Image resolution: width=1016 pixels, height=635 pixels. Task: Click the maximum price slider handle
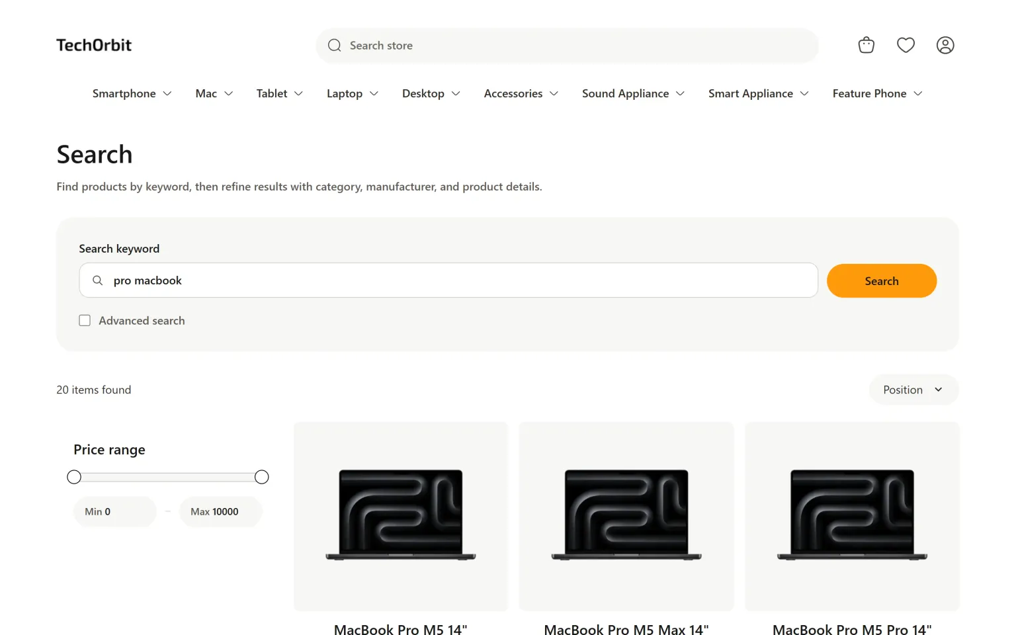click(262, 477)
